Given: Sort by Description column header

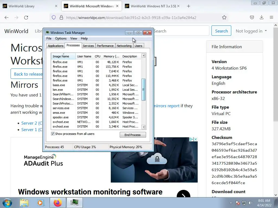Looking at the screenshot, I should pyautogui.click(x=131, y=56).
